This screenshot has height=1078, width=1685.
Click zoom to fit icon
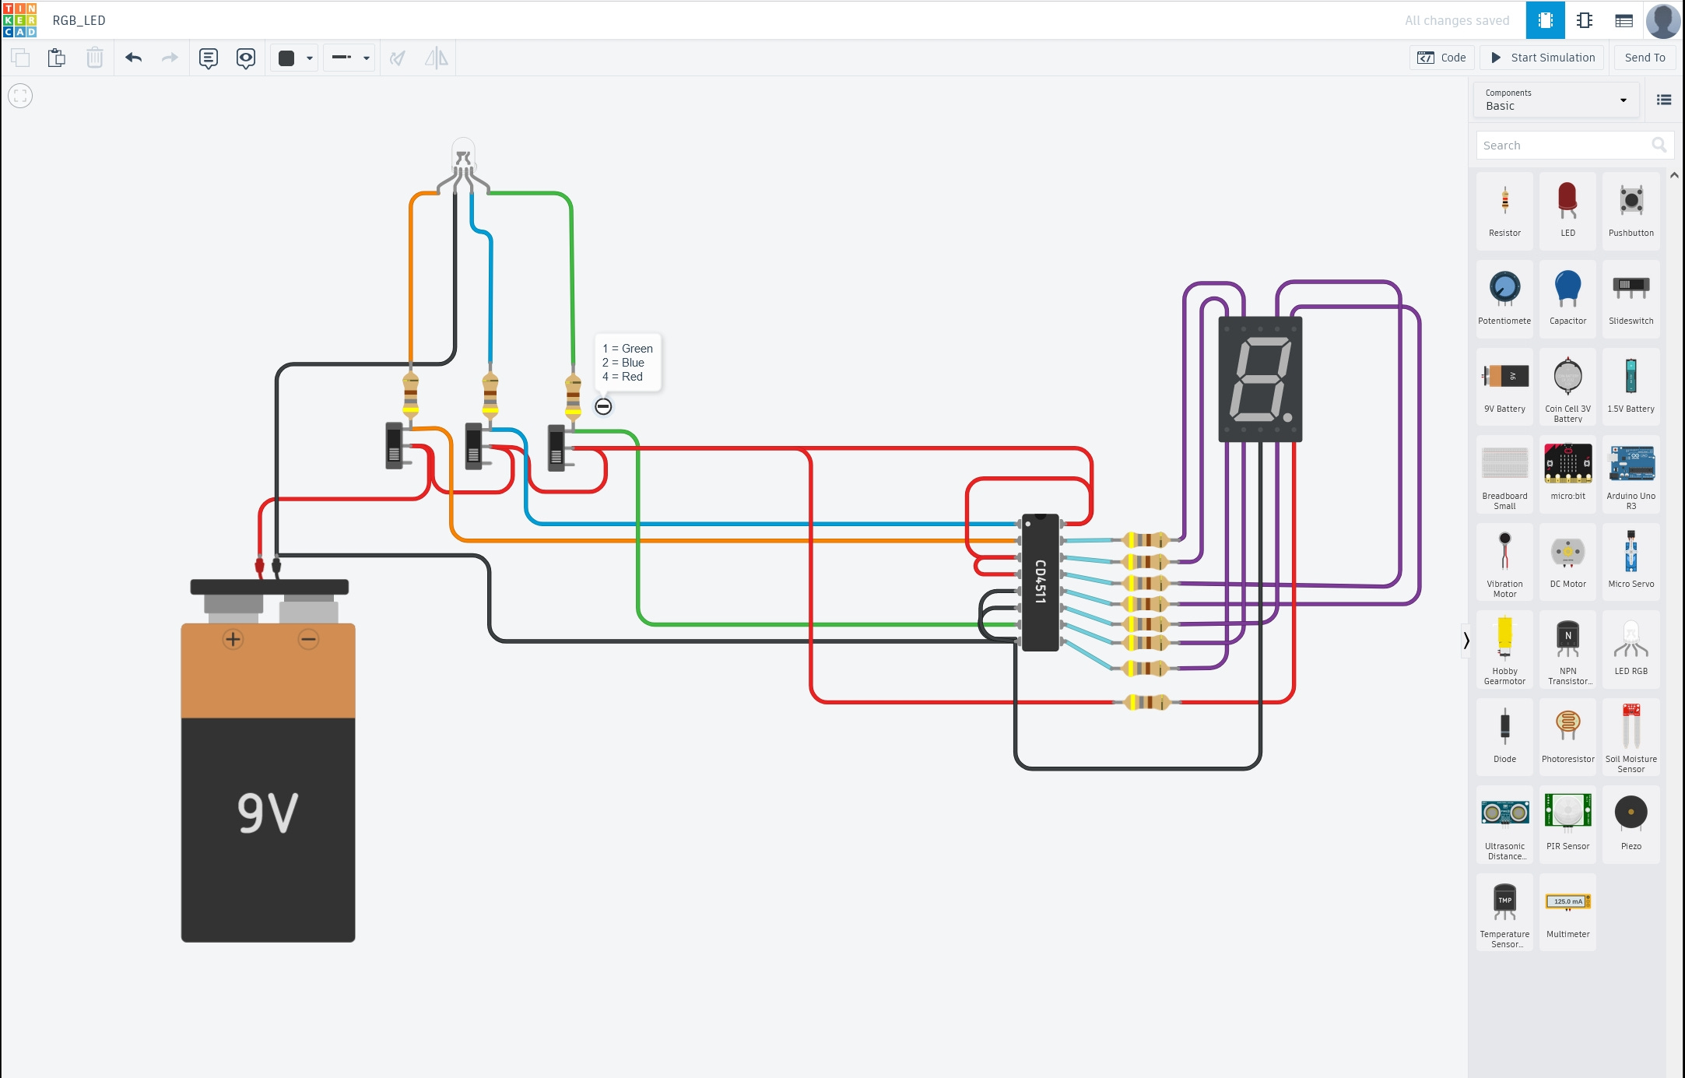(20, 96)
